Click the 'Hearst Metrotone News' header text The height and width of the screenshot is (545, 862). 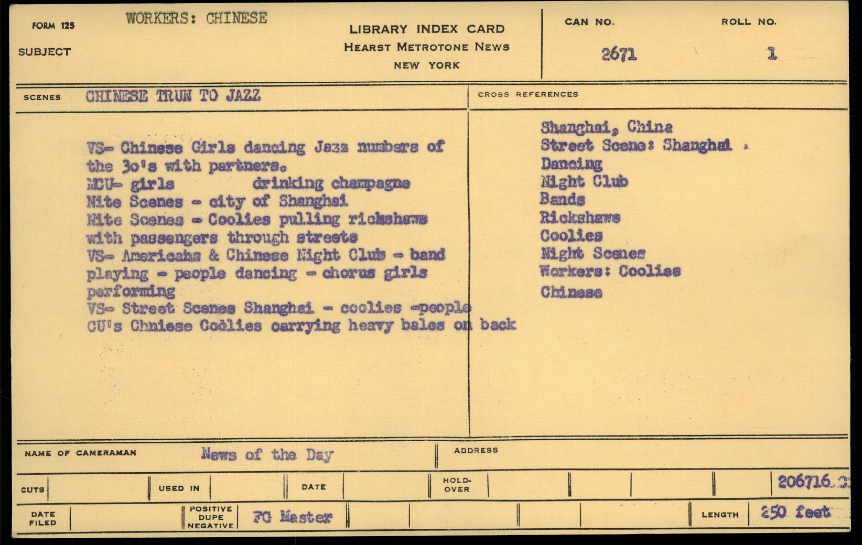pos(426,47)
